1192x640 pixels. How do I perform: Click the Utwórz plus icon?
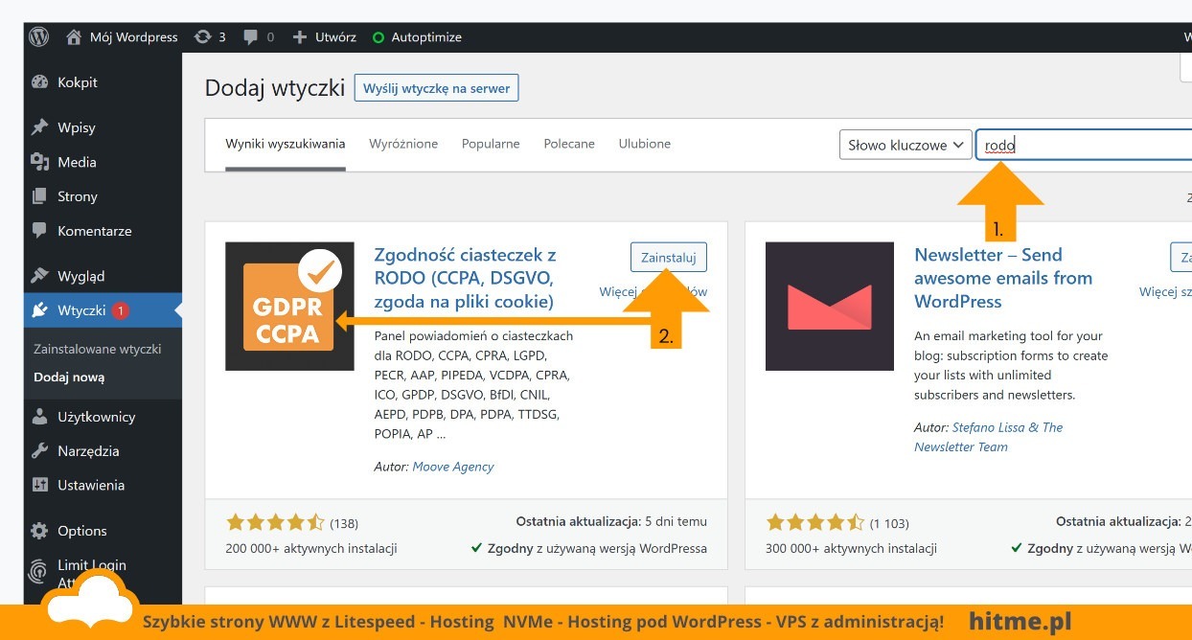click(x=300, y=37)
